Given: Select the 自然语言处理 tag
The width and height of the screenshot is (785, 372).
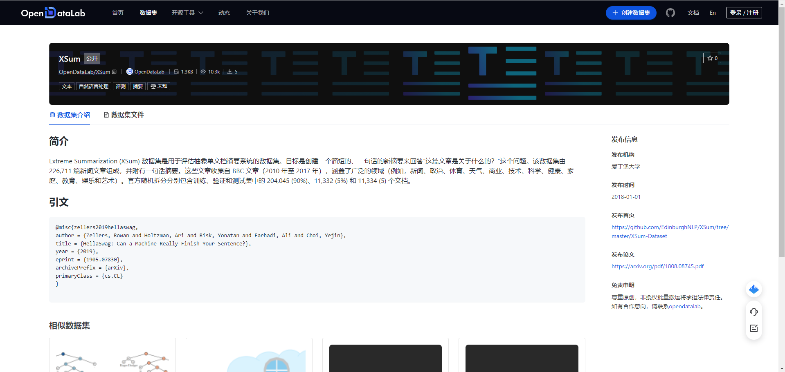Looking at the screenshot, I should [94, 86].
